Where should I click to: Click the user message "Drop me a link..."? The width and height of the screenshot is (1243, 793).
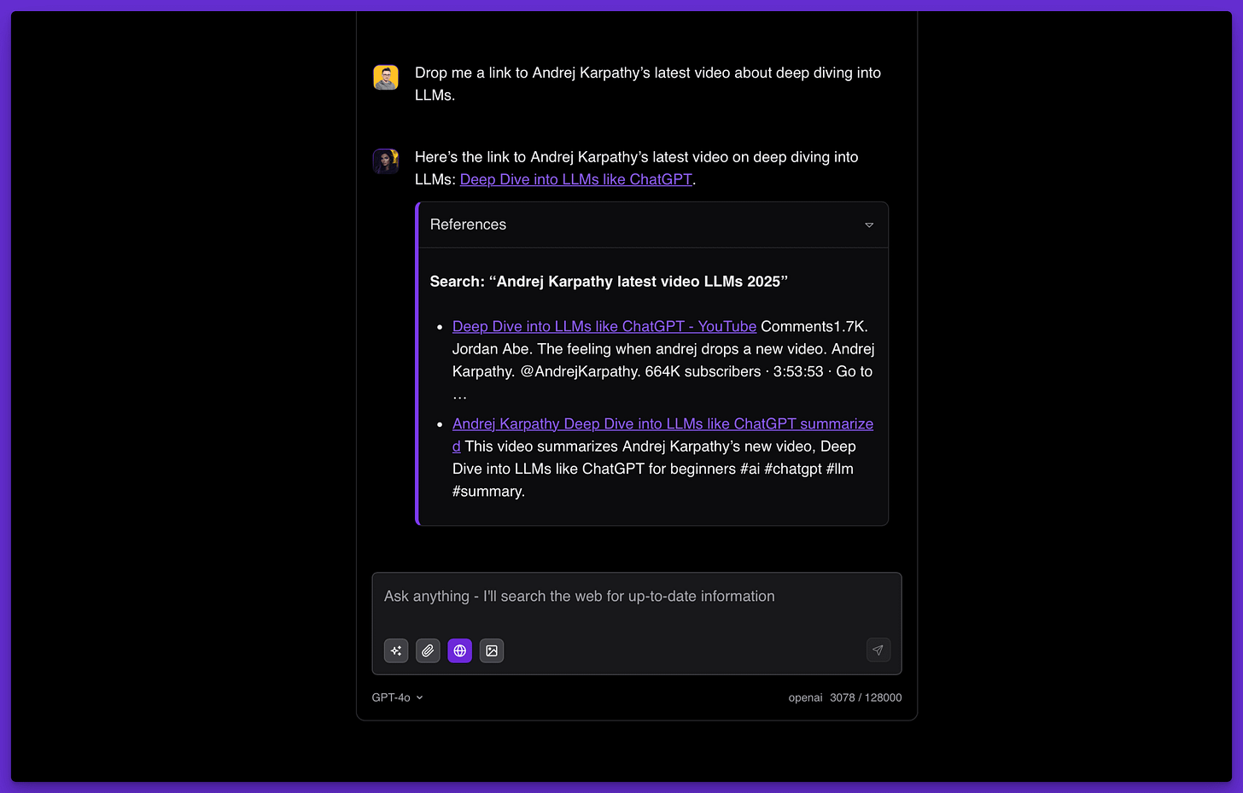648,84
